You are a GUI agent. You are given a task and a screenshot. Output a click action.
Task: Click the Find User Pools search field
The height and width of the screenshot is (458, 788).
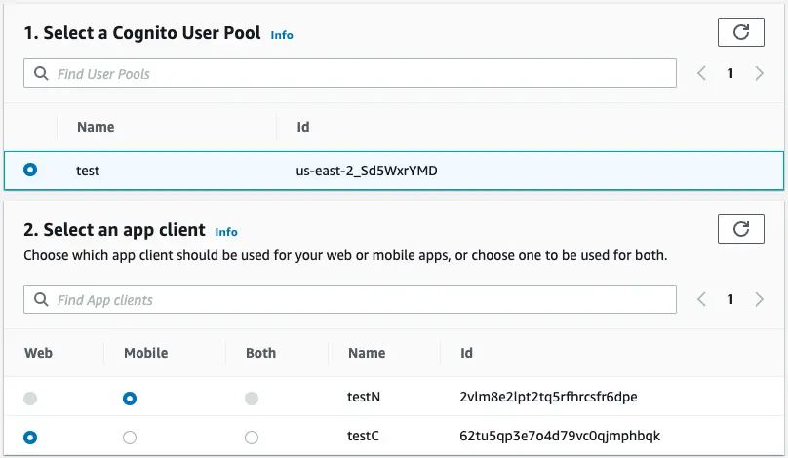point(361,74)
